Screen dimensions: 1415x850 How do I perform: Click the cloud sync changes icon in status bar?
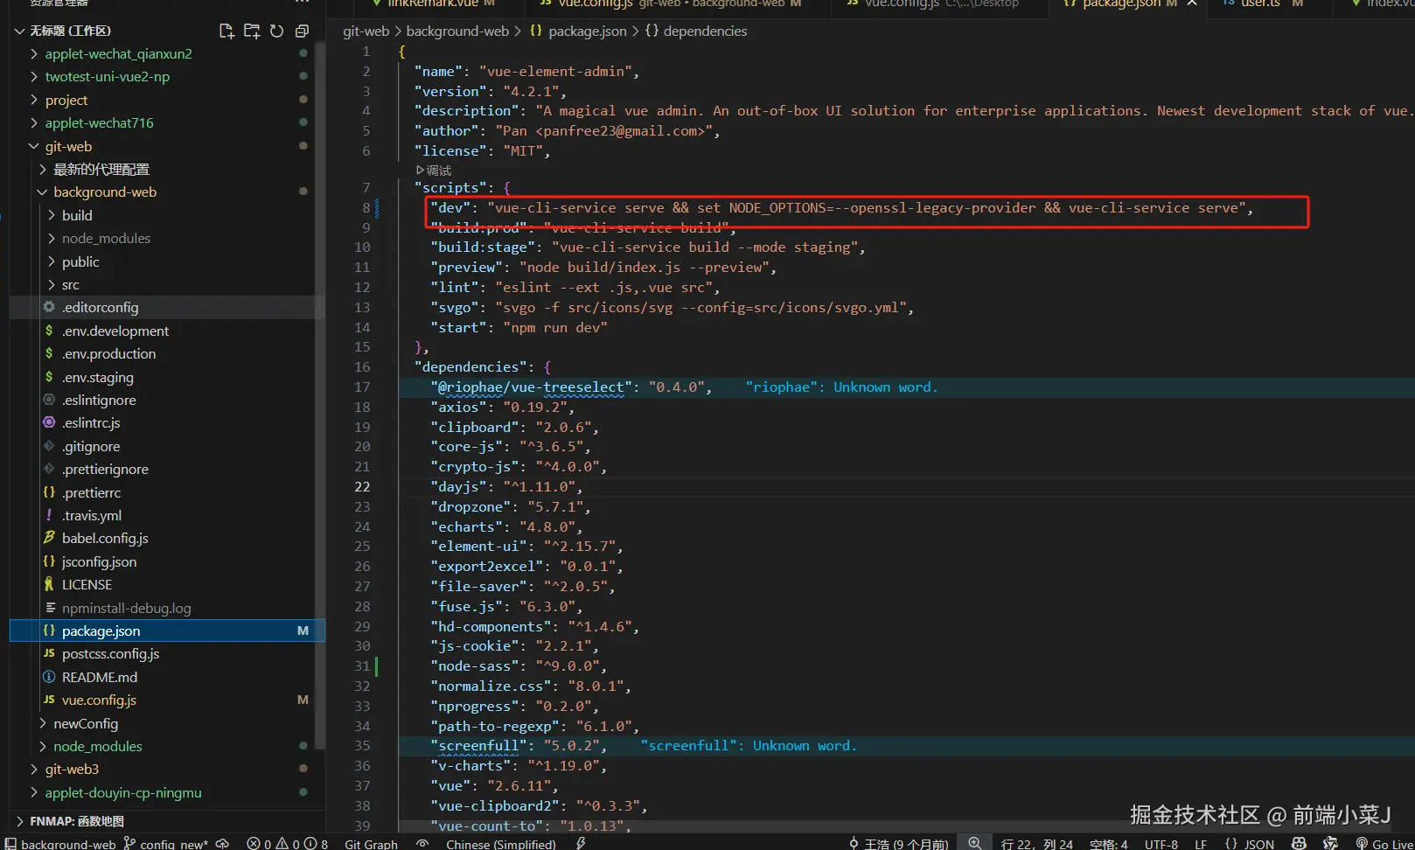pos(222,844)
